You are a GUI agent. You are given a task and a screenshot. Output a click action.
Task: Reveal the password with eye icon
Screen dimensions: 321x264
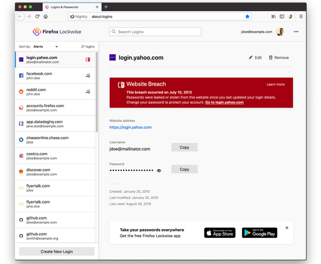[x=159, y=170]
